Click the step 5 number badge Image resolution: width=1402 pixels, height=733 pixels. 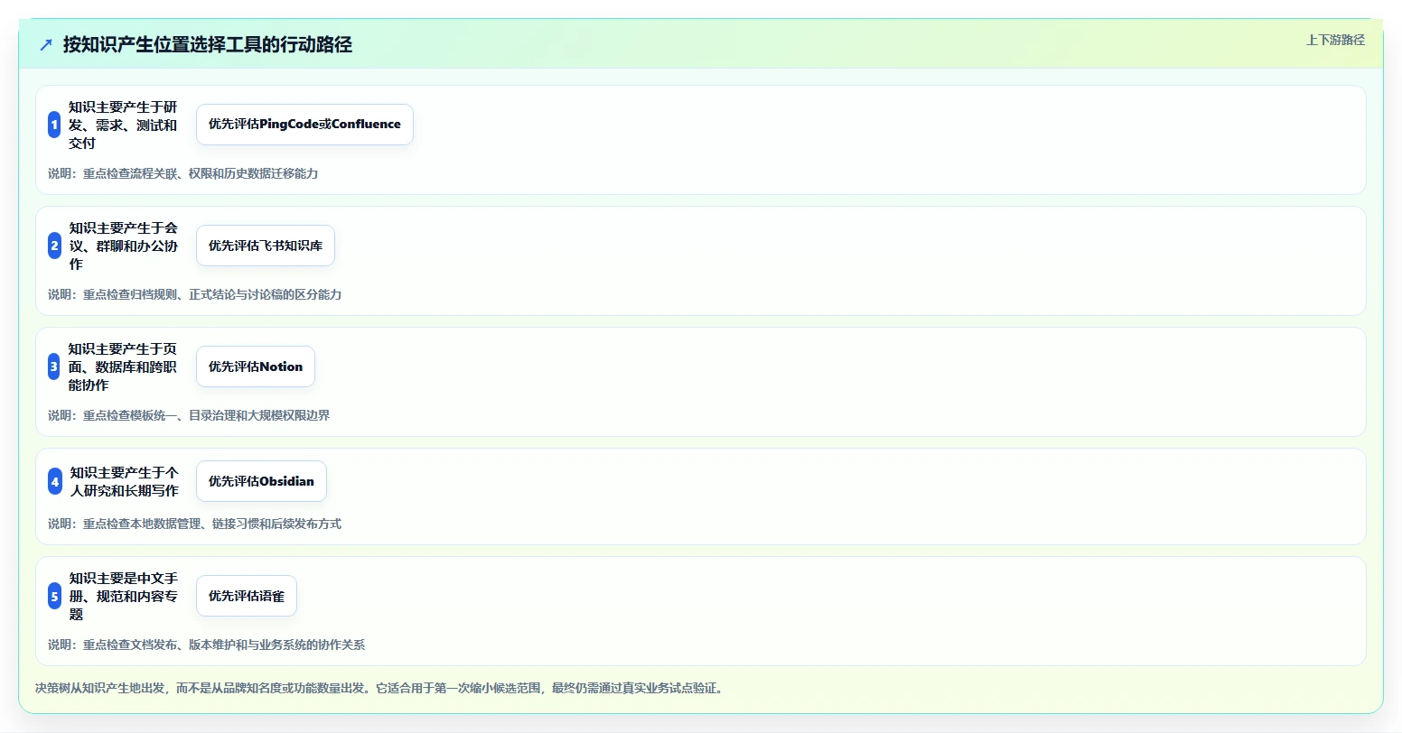tap(55, 596)
